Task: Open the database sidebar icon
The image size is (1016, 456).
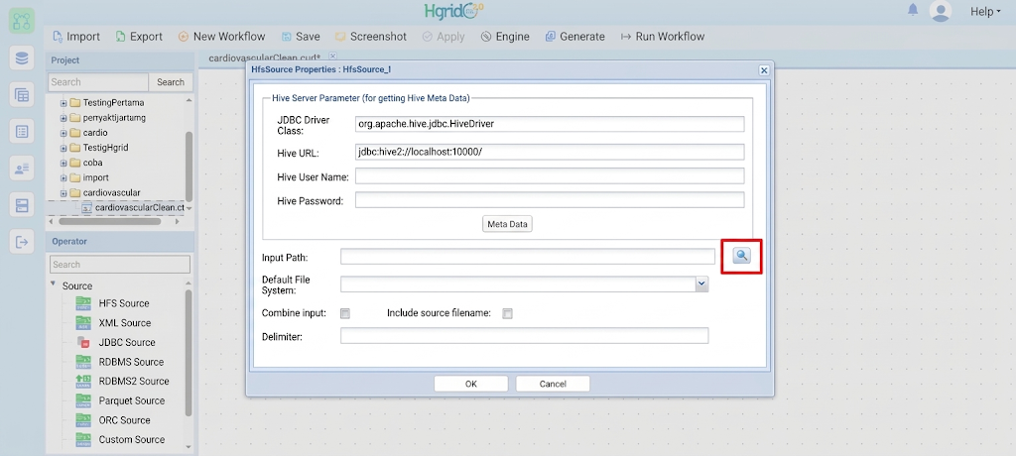Action: coord(22,58)
